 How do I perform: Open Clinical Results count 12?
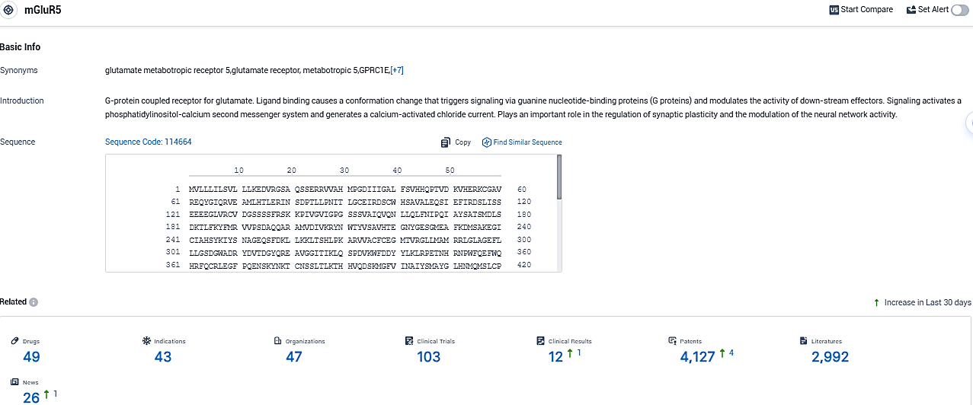point(555,357)
